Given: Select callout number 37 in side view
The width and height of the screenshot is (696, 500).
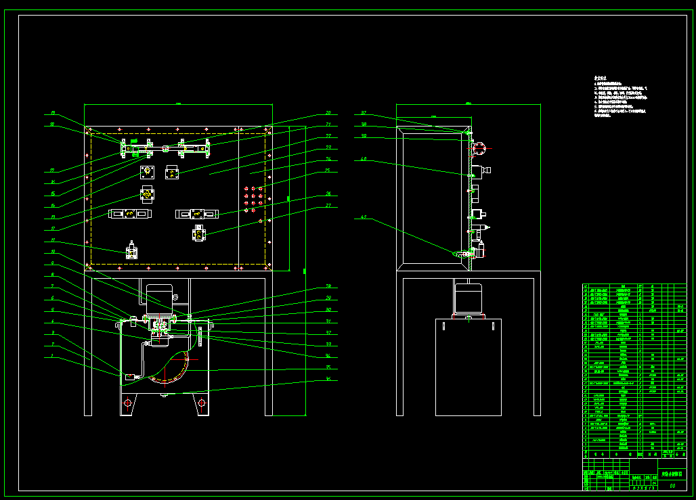Looking at the screenshot, I should [x=364, y=113].
